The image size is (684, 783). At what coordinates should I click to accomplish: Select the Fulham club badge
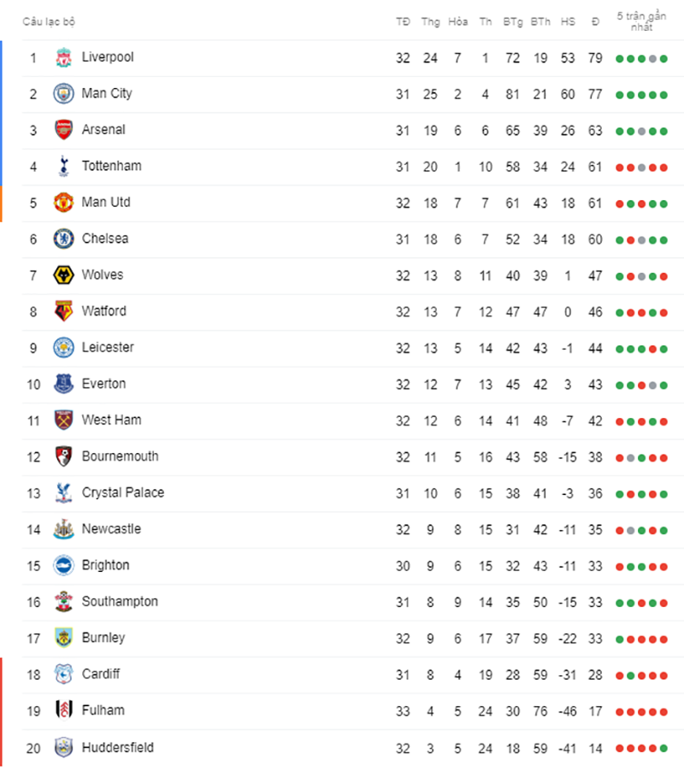(63, 710)
